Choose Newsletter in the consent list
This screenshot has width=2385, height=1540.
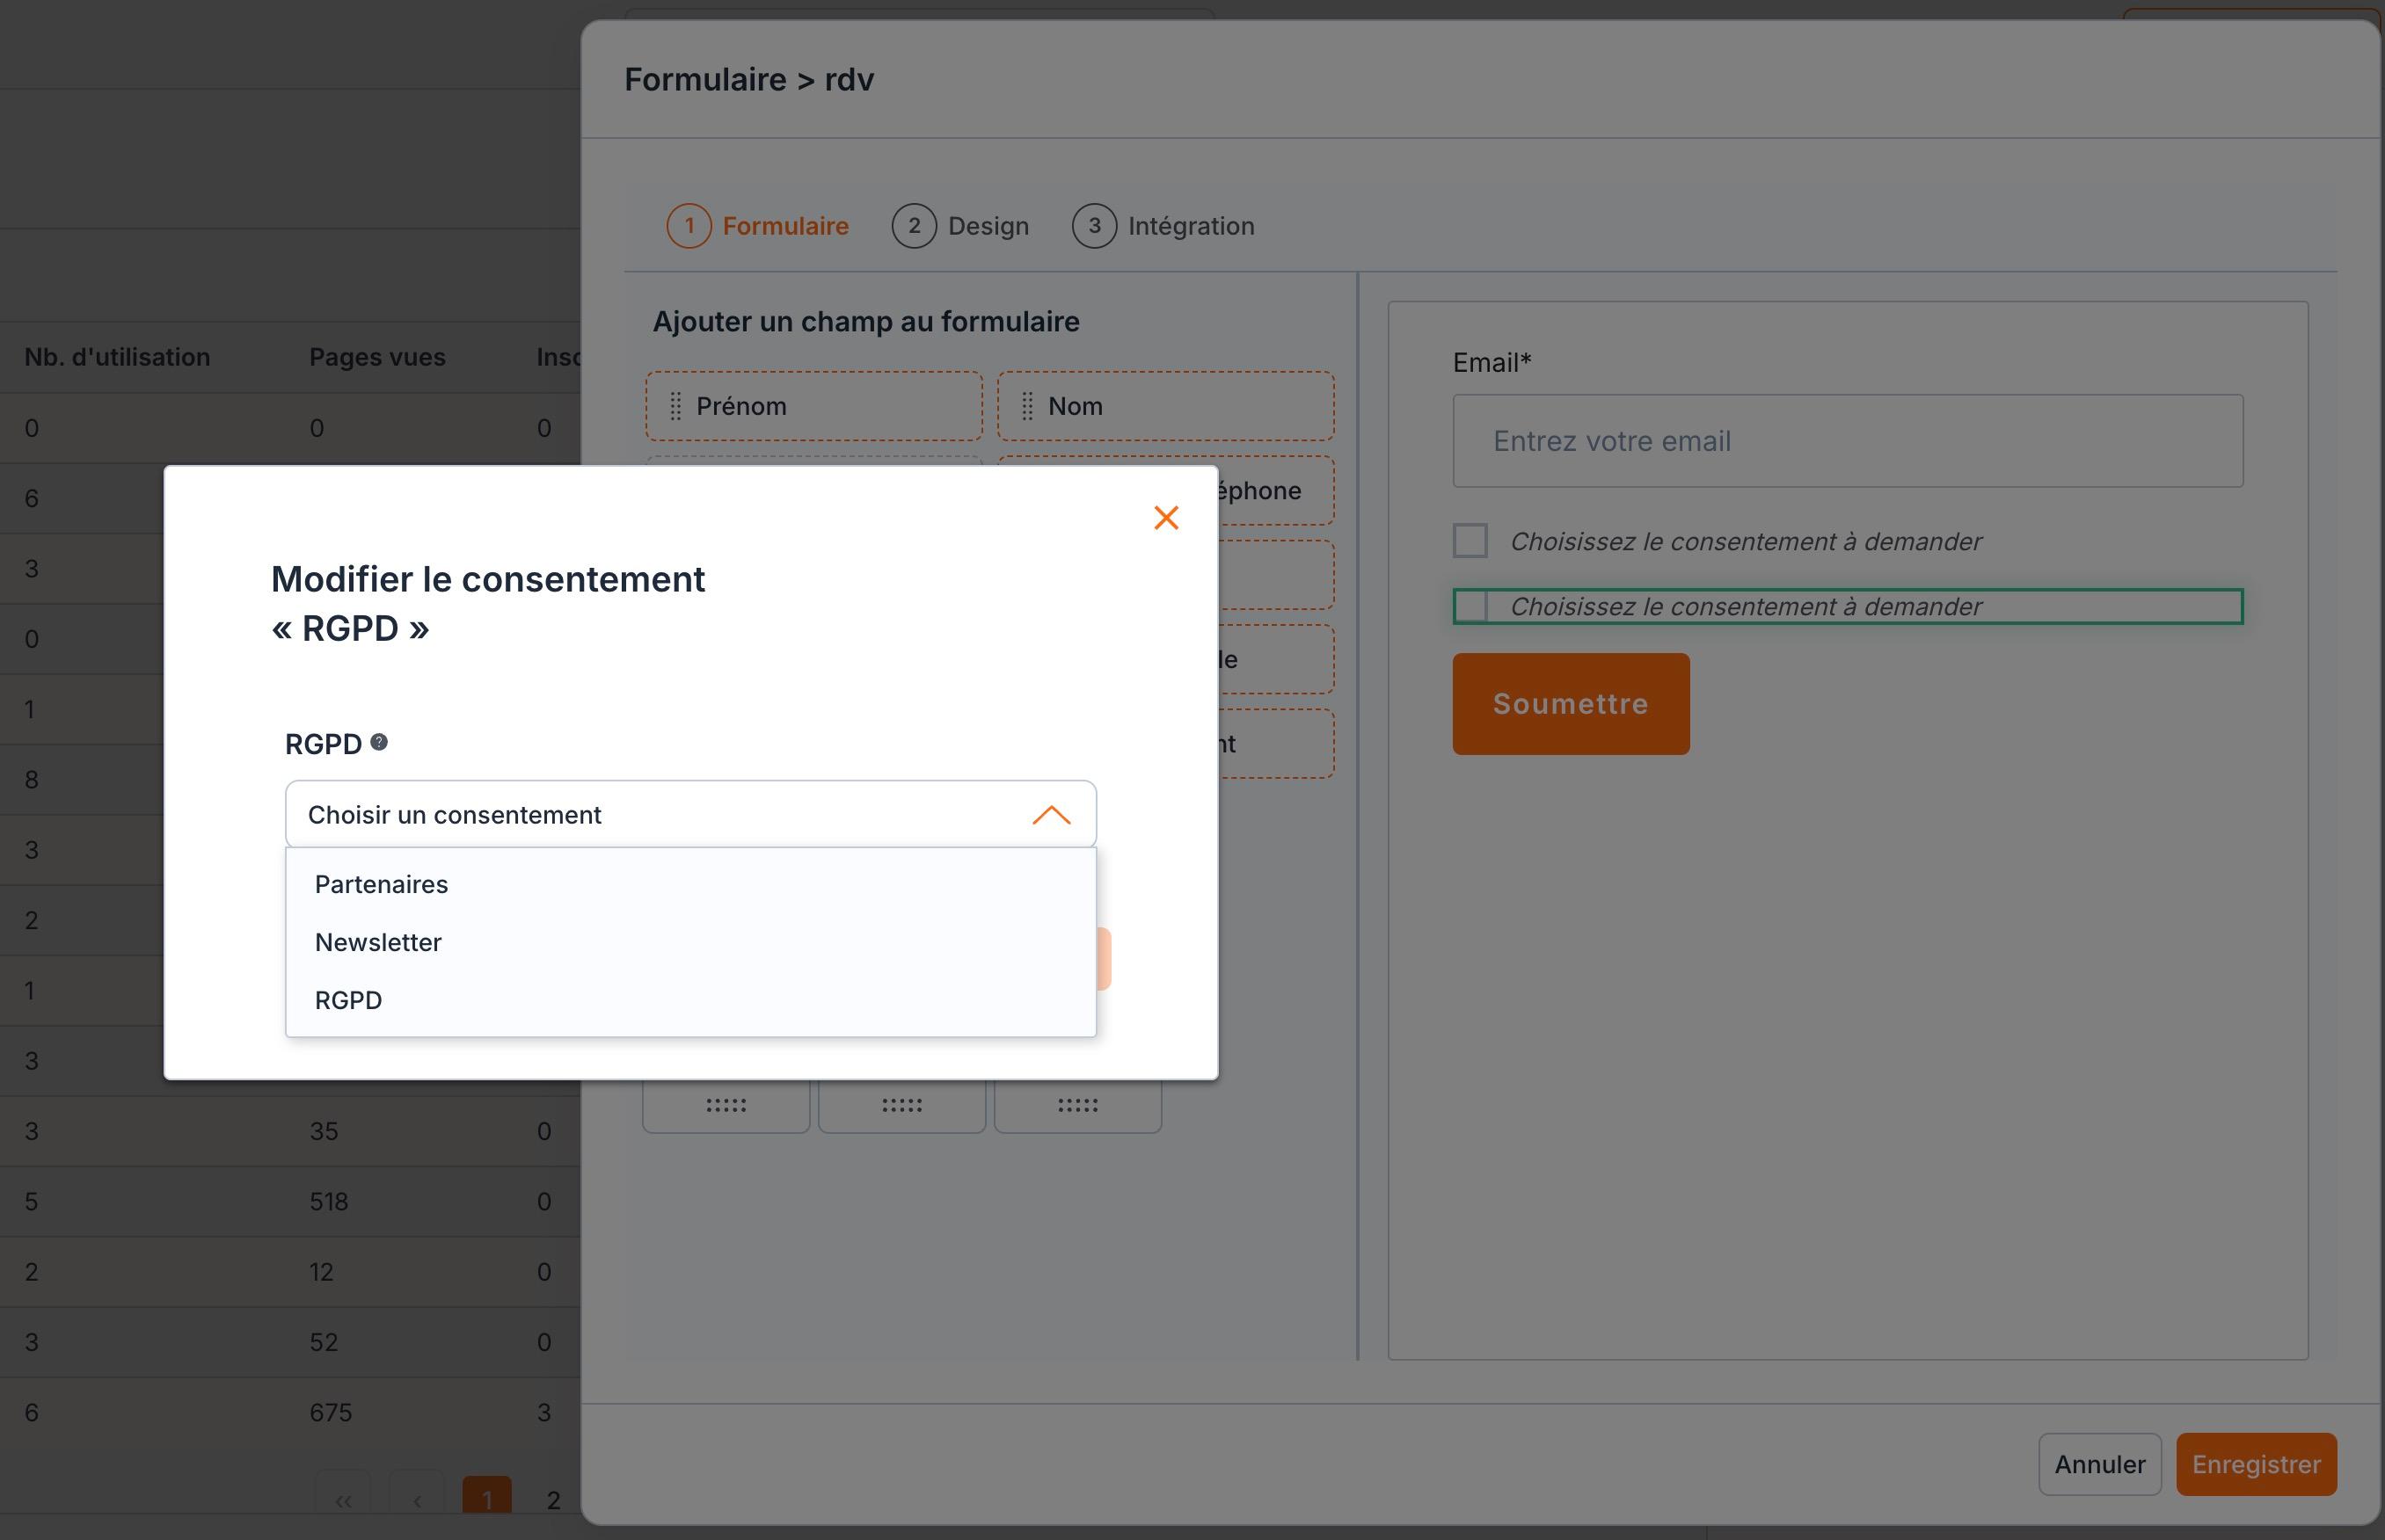pos(690,942)
